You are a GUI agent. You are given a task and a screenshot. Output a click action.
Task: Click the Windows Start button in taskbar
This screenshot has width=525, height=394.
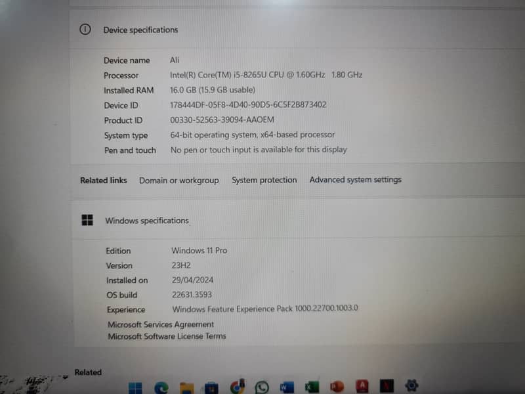pyautogui.click(x=136, y=386)
